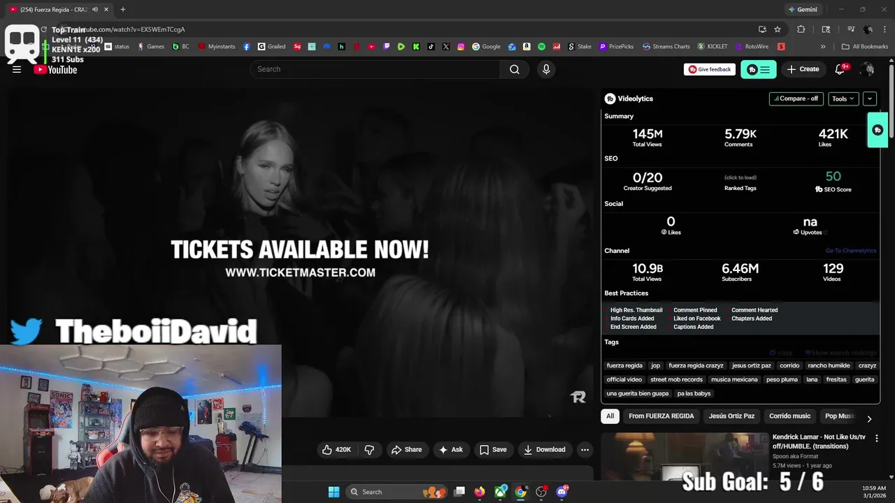Viewport: 895px width, 503px height.
Task: Switch to the Fuerza Regida browser tab
Action: [x=59, y=9]
